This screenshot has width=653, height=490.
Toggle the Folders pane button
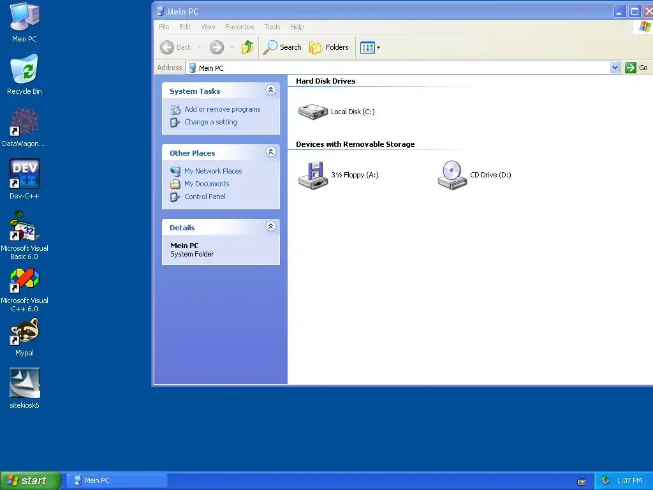[329, 47]
